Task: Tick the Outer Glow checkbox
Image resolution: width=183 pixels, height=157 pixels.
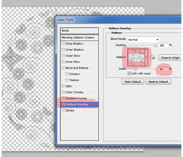Action: (63, 56)
